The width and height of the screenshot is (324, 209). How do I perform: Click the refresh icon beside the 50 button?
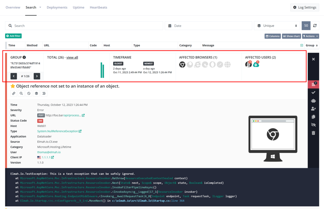tap(315, 26)
